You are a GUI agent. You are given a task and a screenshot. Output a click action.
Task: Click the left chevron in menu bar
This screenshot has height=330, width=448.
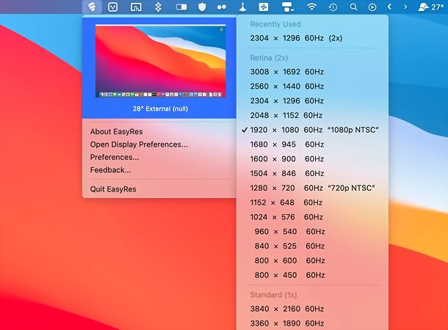[389, 7]
